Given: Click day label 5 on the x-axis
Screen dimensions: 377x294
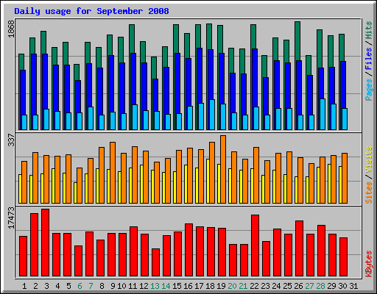Looking at the screenshot, I should coord(68,286).
